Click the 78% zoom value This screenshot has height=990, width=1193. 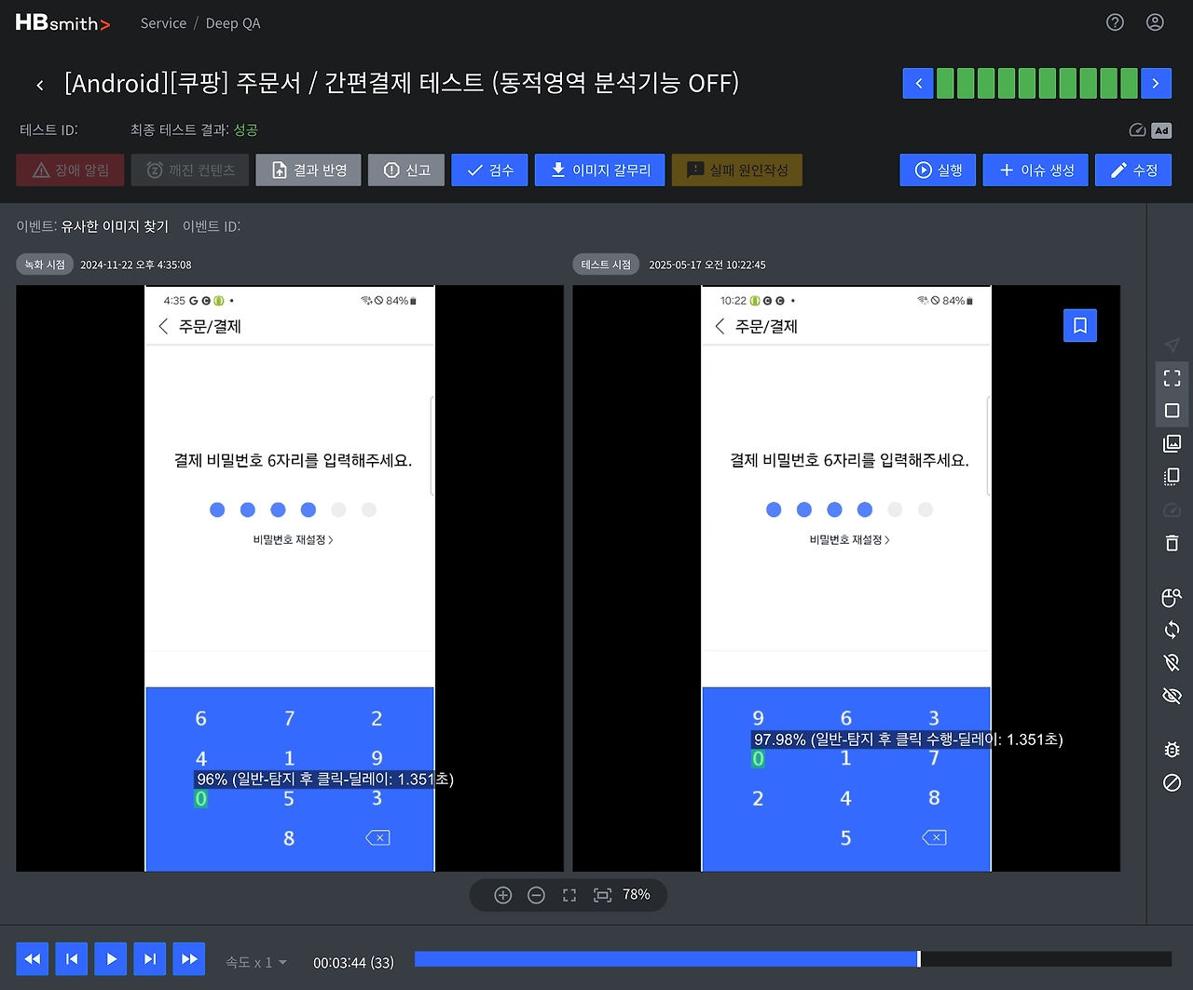coord(637,895)
